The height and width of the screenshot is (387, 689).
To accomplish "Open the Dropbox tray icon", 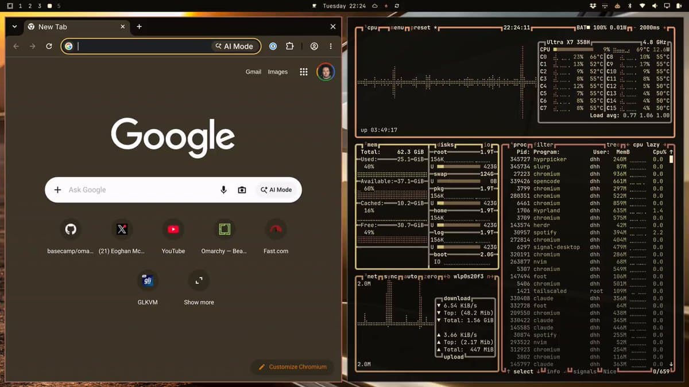I will (593, 6).
